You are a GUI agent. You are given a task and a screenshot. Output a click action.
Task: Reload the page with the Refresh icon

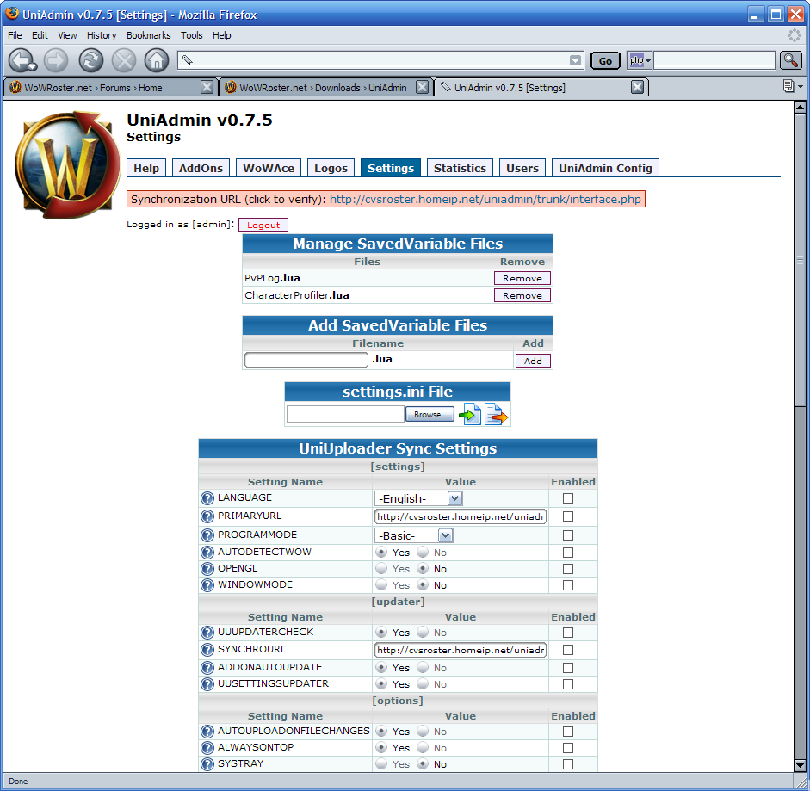point(91,60)
